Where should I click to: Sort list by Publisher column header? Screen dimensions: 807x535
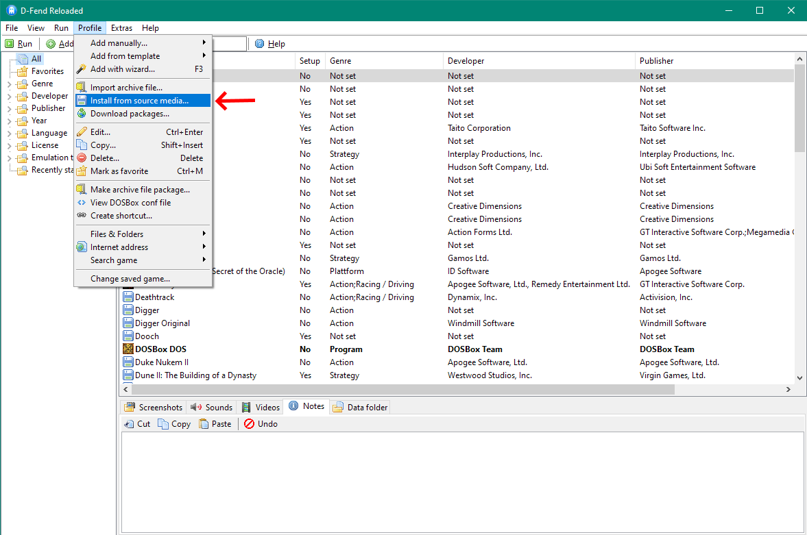click(x=656, y=61)
